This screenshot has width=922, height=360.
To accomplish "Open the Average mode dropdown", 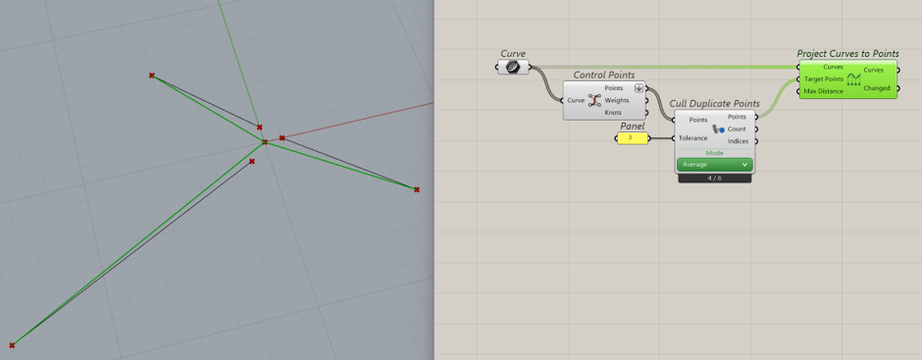I will point(714,165).
